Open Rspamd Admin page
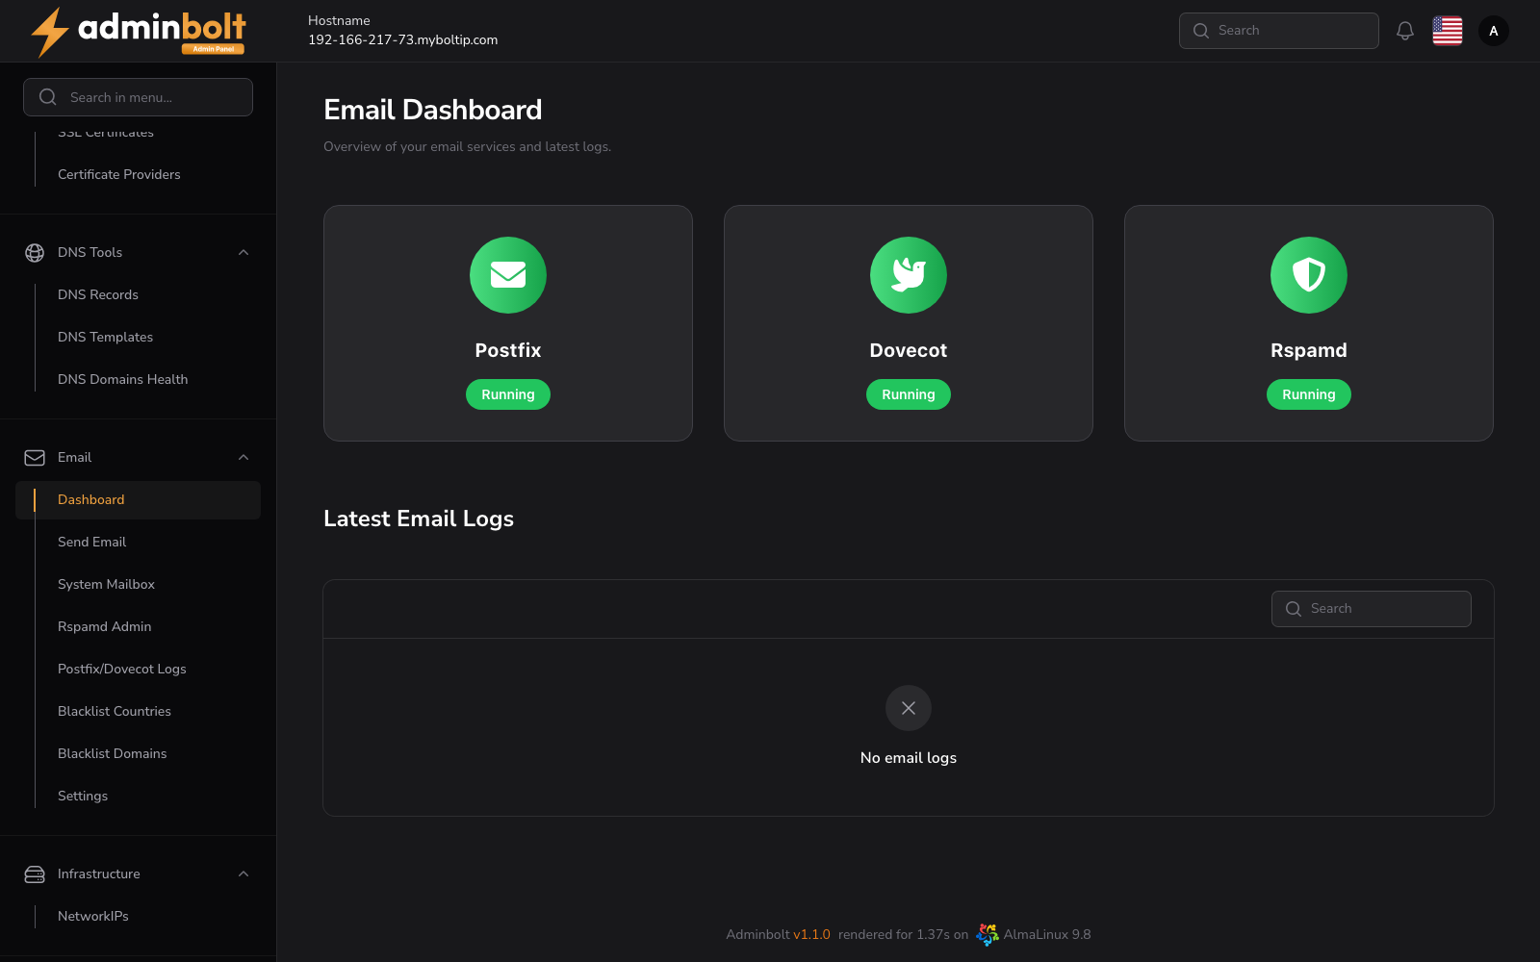 coord(138,626)
